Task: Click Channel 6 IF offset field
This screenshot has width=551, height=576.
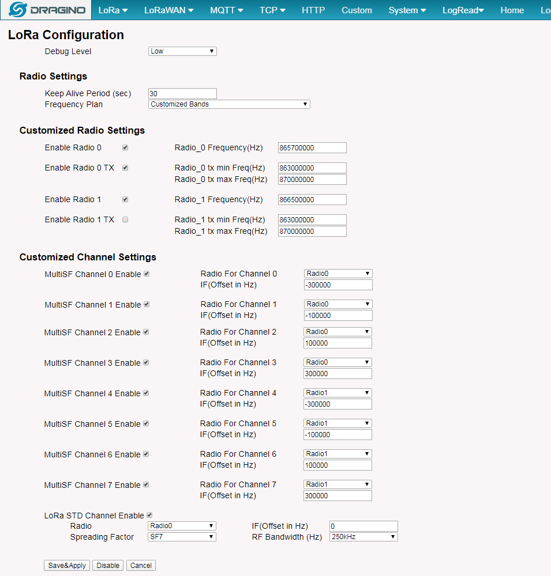Action: click(x=338, y=465)
